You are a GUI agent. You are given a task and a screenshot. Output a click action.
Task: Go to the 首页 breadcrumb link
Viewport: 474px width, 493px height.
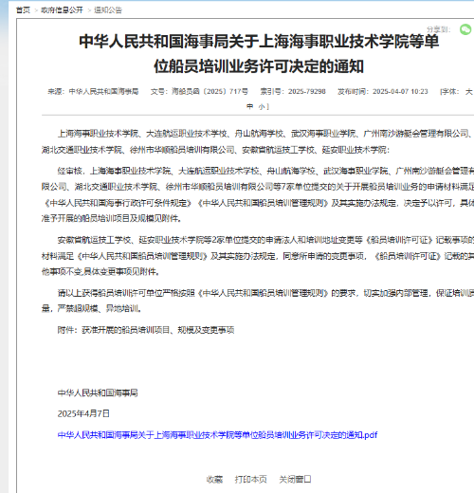[23, 10]
